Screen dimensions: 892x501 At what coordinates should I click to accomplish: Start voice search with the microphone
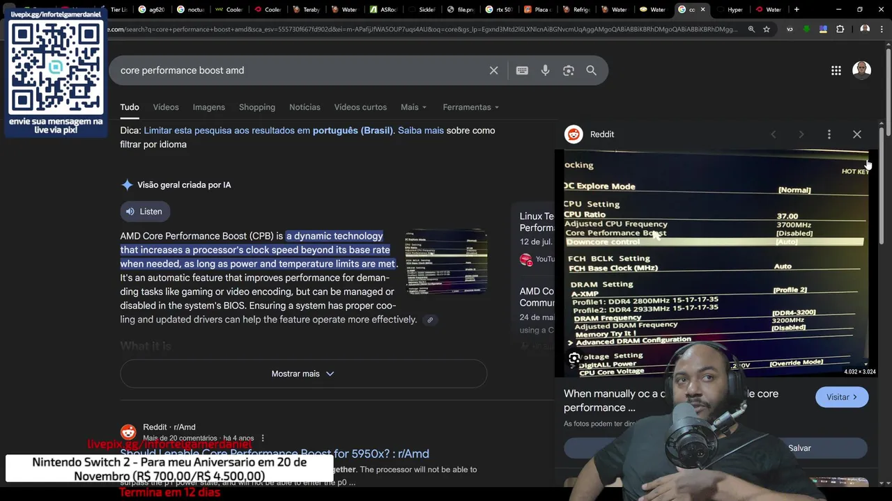(545, 70)
